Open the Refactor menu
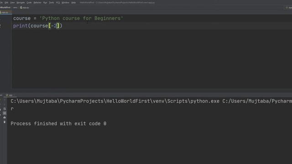Viewport: 292px width, 164px height. (x=37, y=3)
